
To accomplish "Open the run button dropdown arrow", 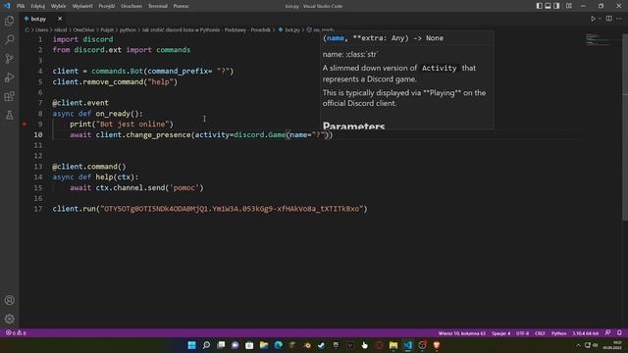I will point(600,19).
